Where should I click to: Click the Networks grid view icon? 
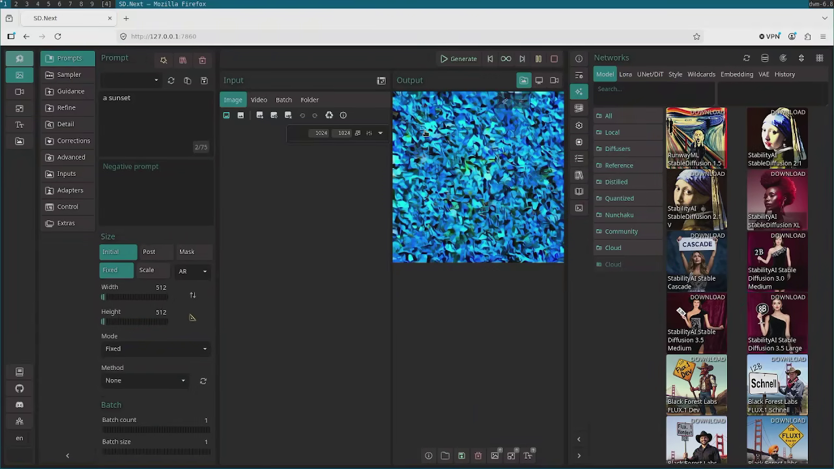coord(820,58)
